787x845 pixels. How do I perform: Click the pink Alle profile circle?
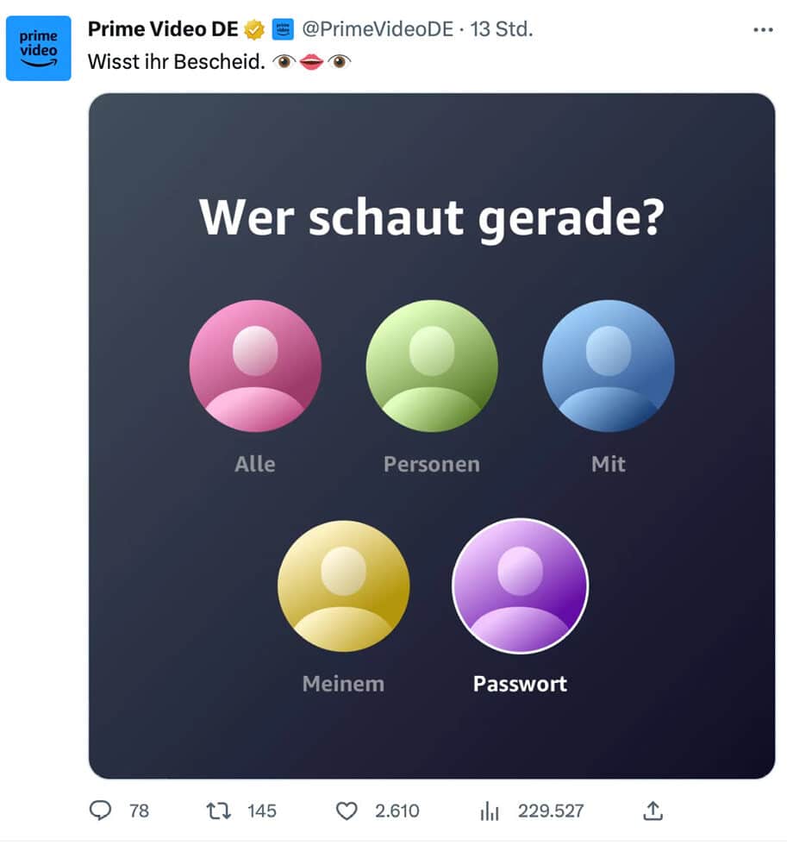[x=254, y=365]
